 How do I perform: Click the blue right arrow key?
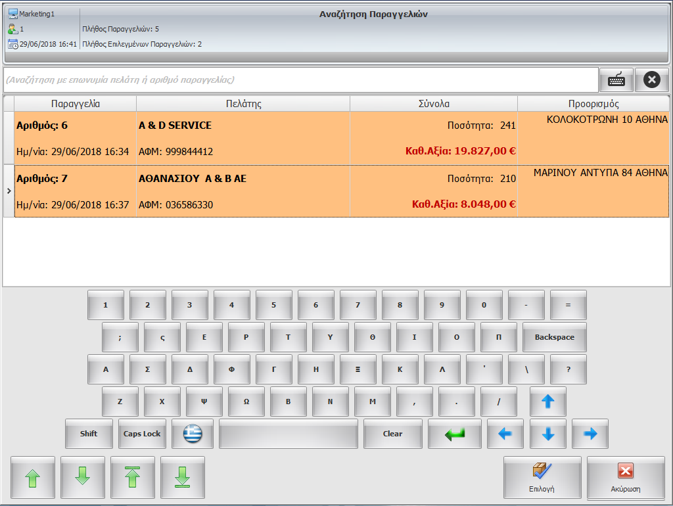(x=590, y=434)
